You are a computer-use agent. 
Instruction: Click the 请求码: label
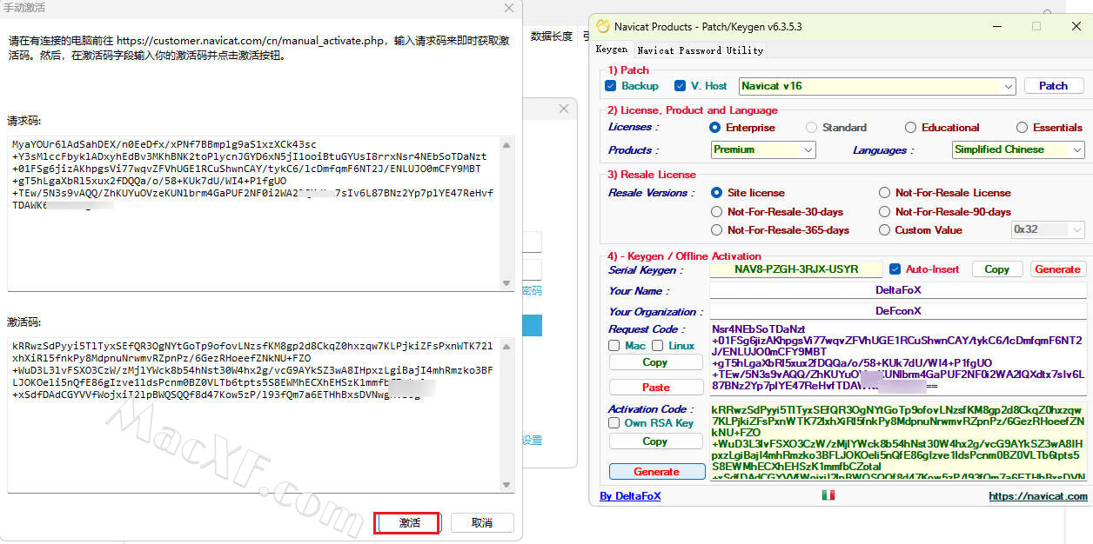(24, 121)
